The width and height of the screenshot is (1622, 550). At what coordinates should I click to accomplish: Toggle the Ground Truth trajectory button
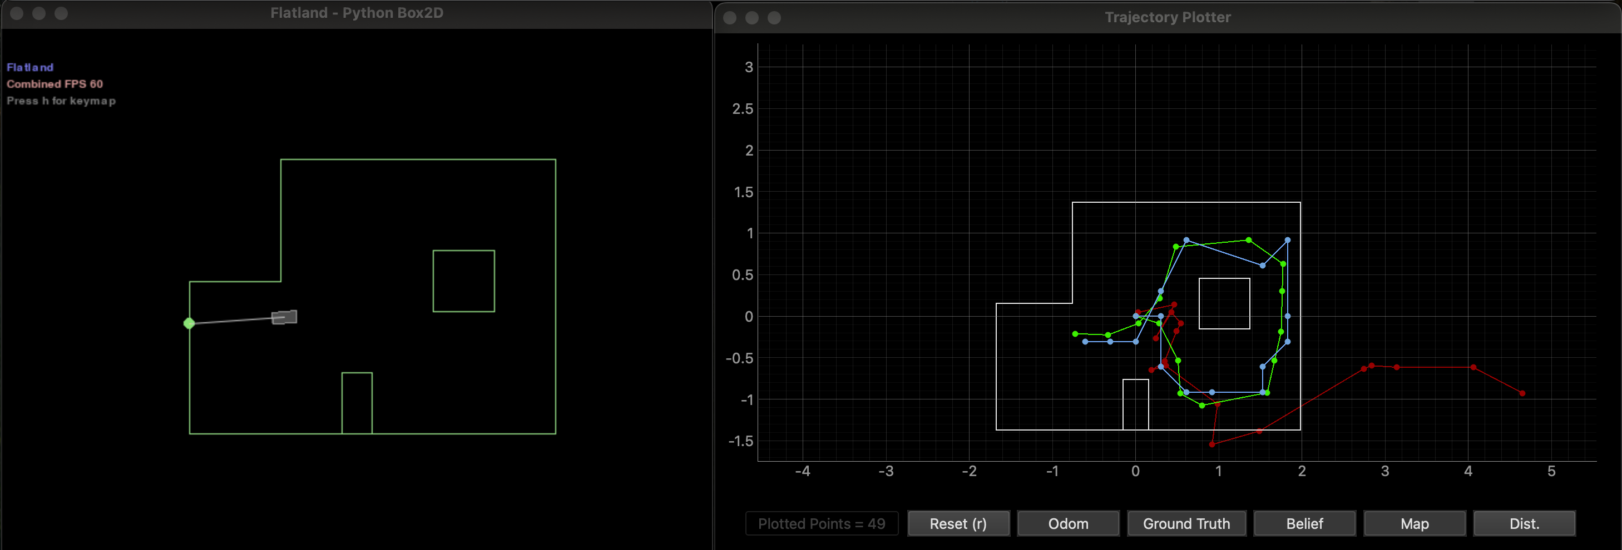1186,523
